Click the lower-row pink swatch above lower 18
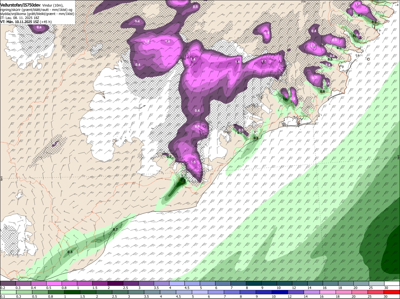 344,292
